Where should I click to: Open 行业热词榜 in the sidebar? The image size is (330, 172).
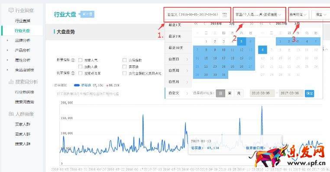pyautogui.click(x=25, y=92)
